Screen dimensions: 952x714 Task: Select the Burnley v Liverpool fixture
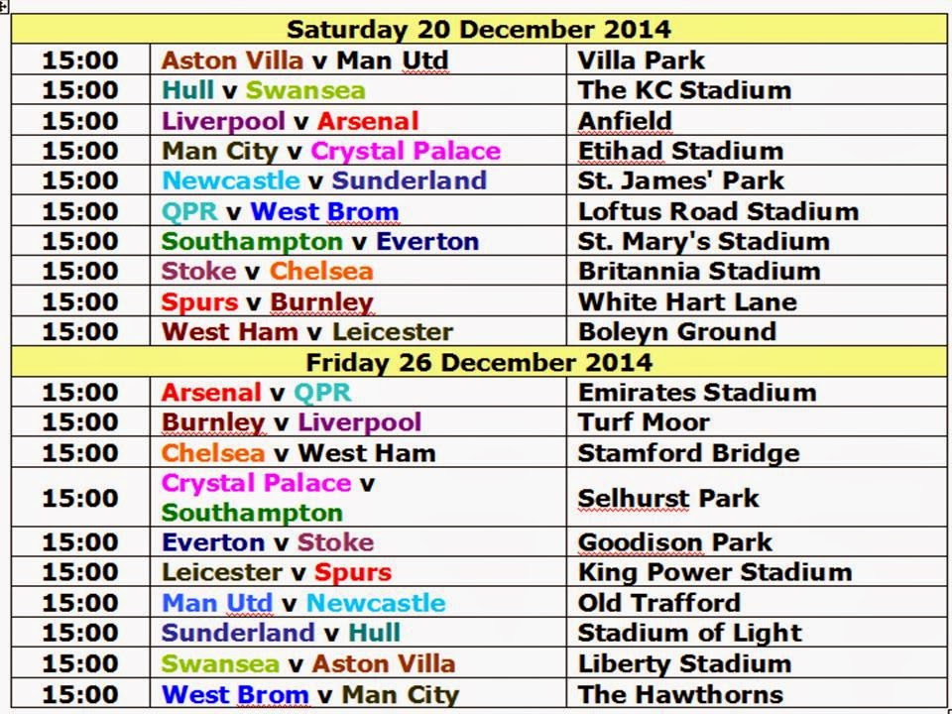point(292,422)
